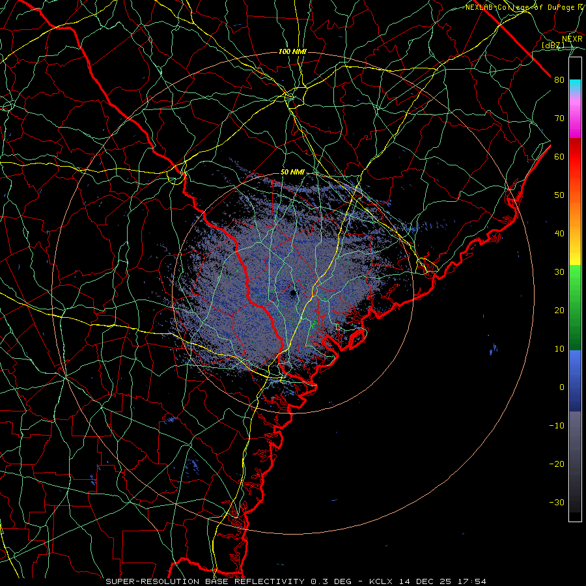Click the Super-Resolution Base Reflectivity caption
Screen dimensions: 586x586
[205, 581]
